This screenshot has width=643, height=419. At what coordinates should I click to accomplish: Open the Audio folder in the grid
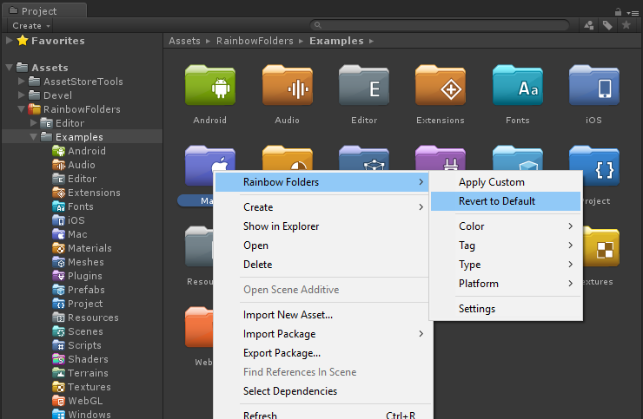pos(288,85)
